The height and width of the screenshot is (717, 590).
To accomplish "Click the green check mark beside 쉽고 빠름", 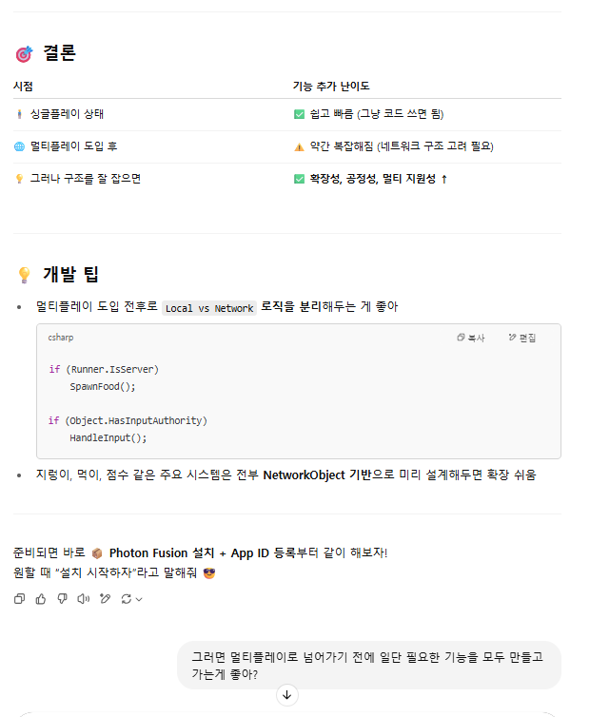I will (x=300, y=114).
